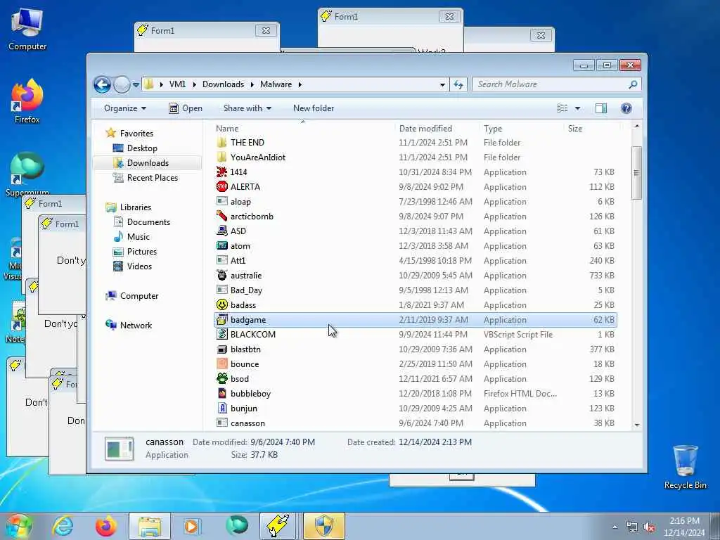Select the blastbtn file icon
Screen dimensions: 720x540
click(x=221, y=349)
